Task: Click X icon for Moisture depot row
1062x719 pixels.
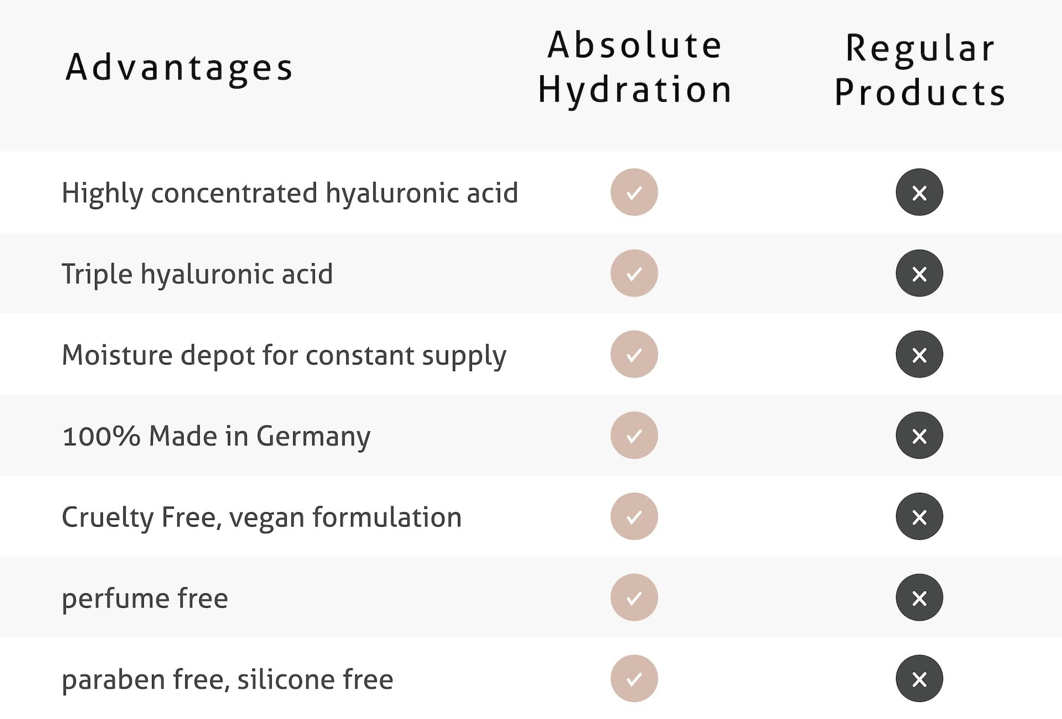Action: pyautogui.click(x=919, y=355)
